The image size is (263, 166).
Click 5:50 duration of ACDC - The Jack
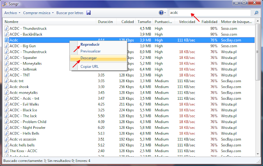tap(101, 116)
